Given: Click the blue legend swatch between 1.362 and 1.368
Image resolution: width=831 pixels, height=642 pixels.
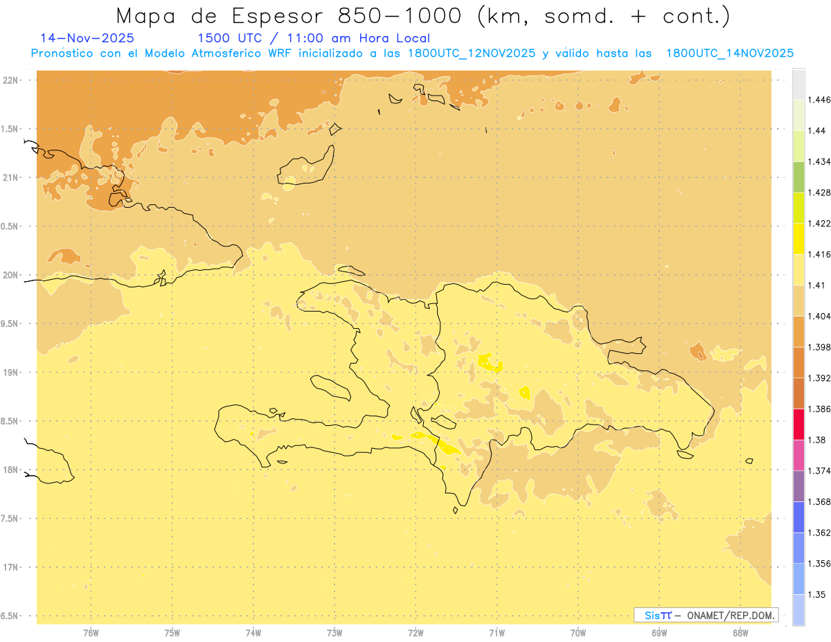Looking at the screenshot, I should tap(798, 517).
